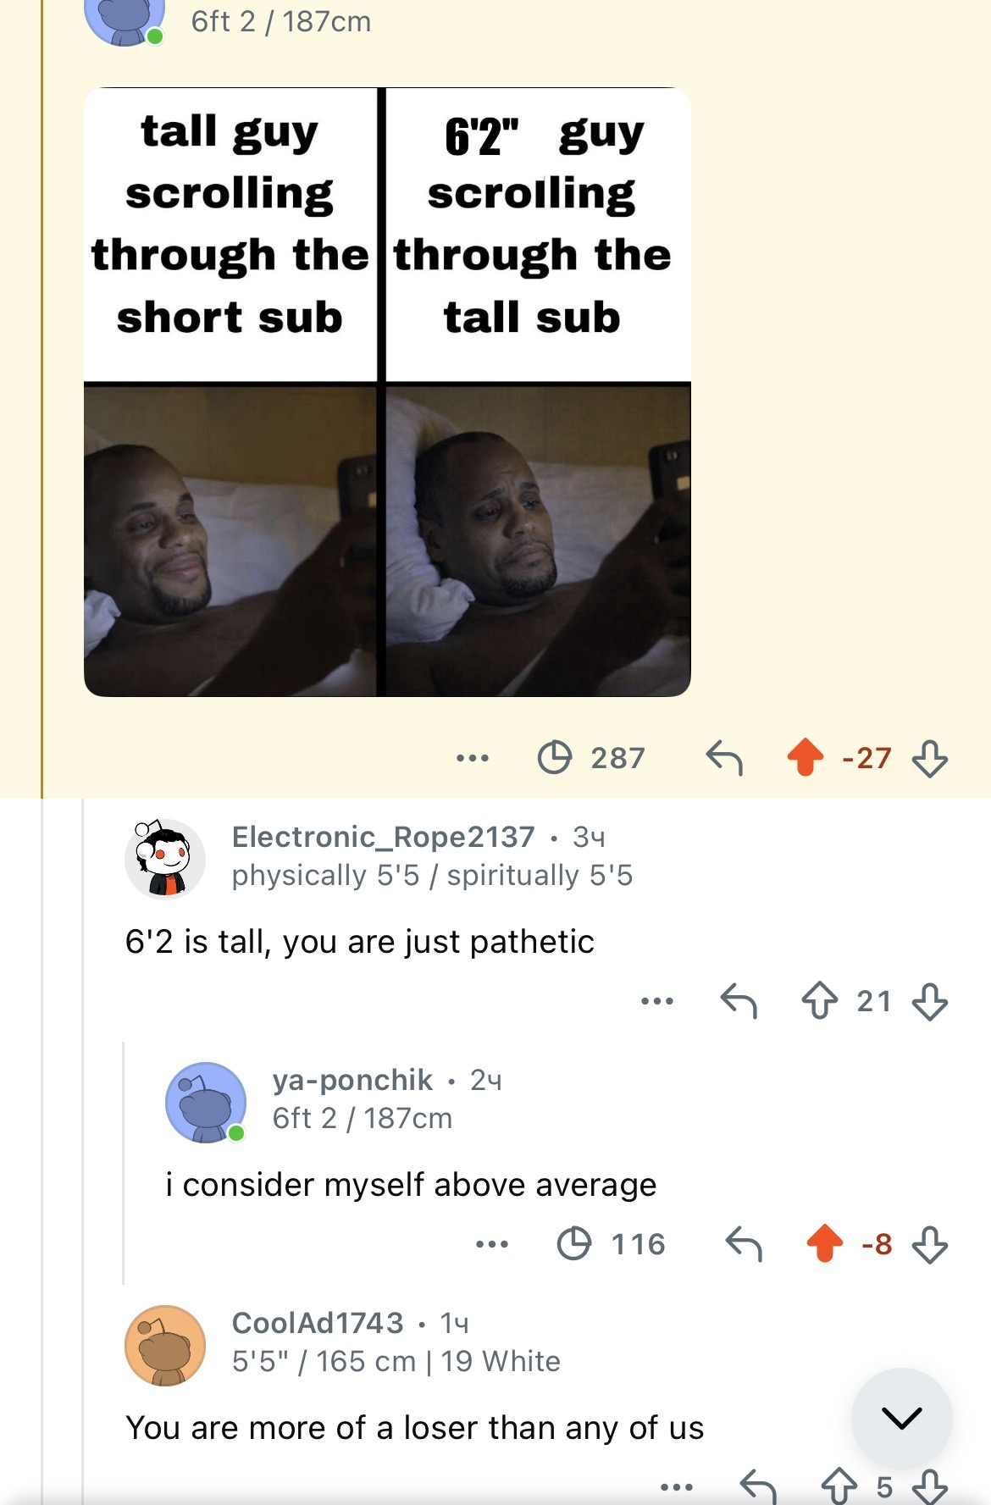Collapse ya-ponchik reply thread line
991x1505 pixels.
click(x=124, y=1163)
